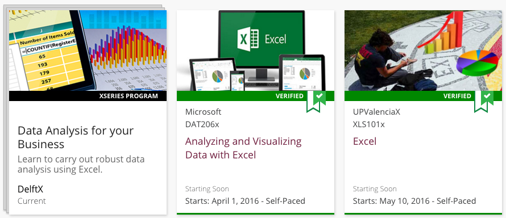Open Analyzing and Visualizing Data with Excel
Screen dimensions: 506x218
pyautogui.click(x=243, y=148)
